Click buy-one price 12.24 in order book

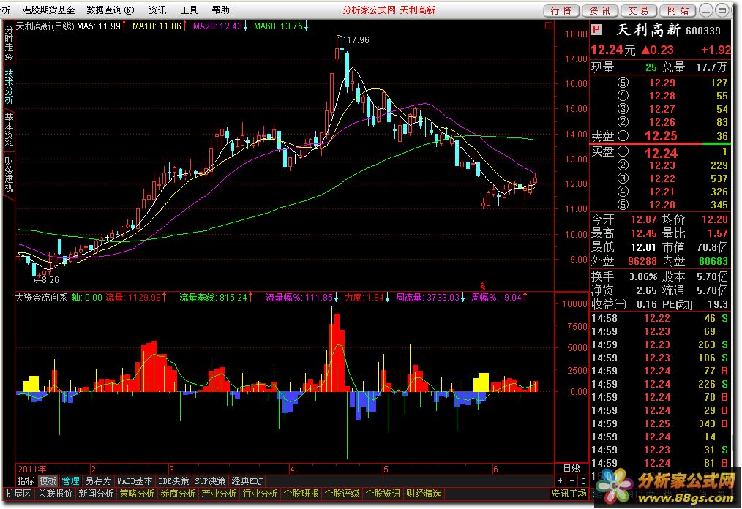tap(661, 153)
